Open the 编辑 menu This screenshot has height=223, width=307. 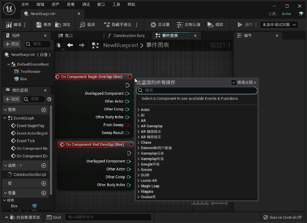[40, 4]
